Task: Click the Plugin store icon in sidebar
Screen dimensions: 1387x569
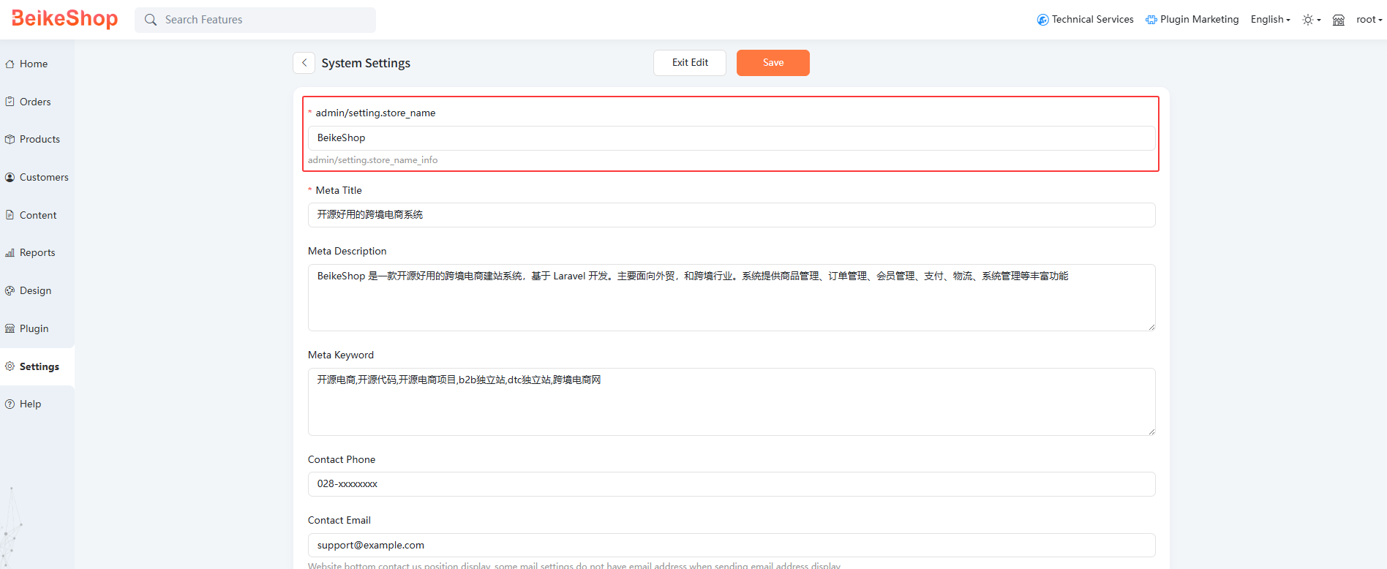Action: [x=10, y=328]
